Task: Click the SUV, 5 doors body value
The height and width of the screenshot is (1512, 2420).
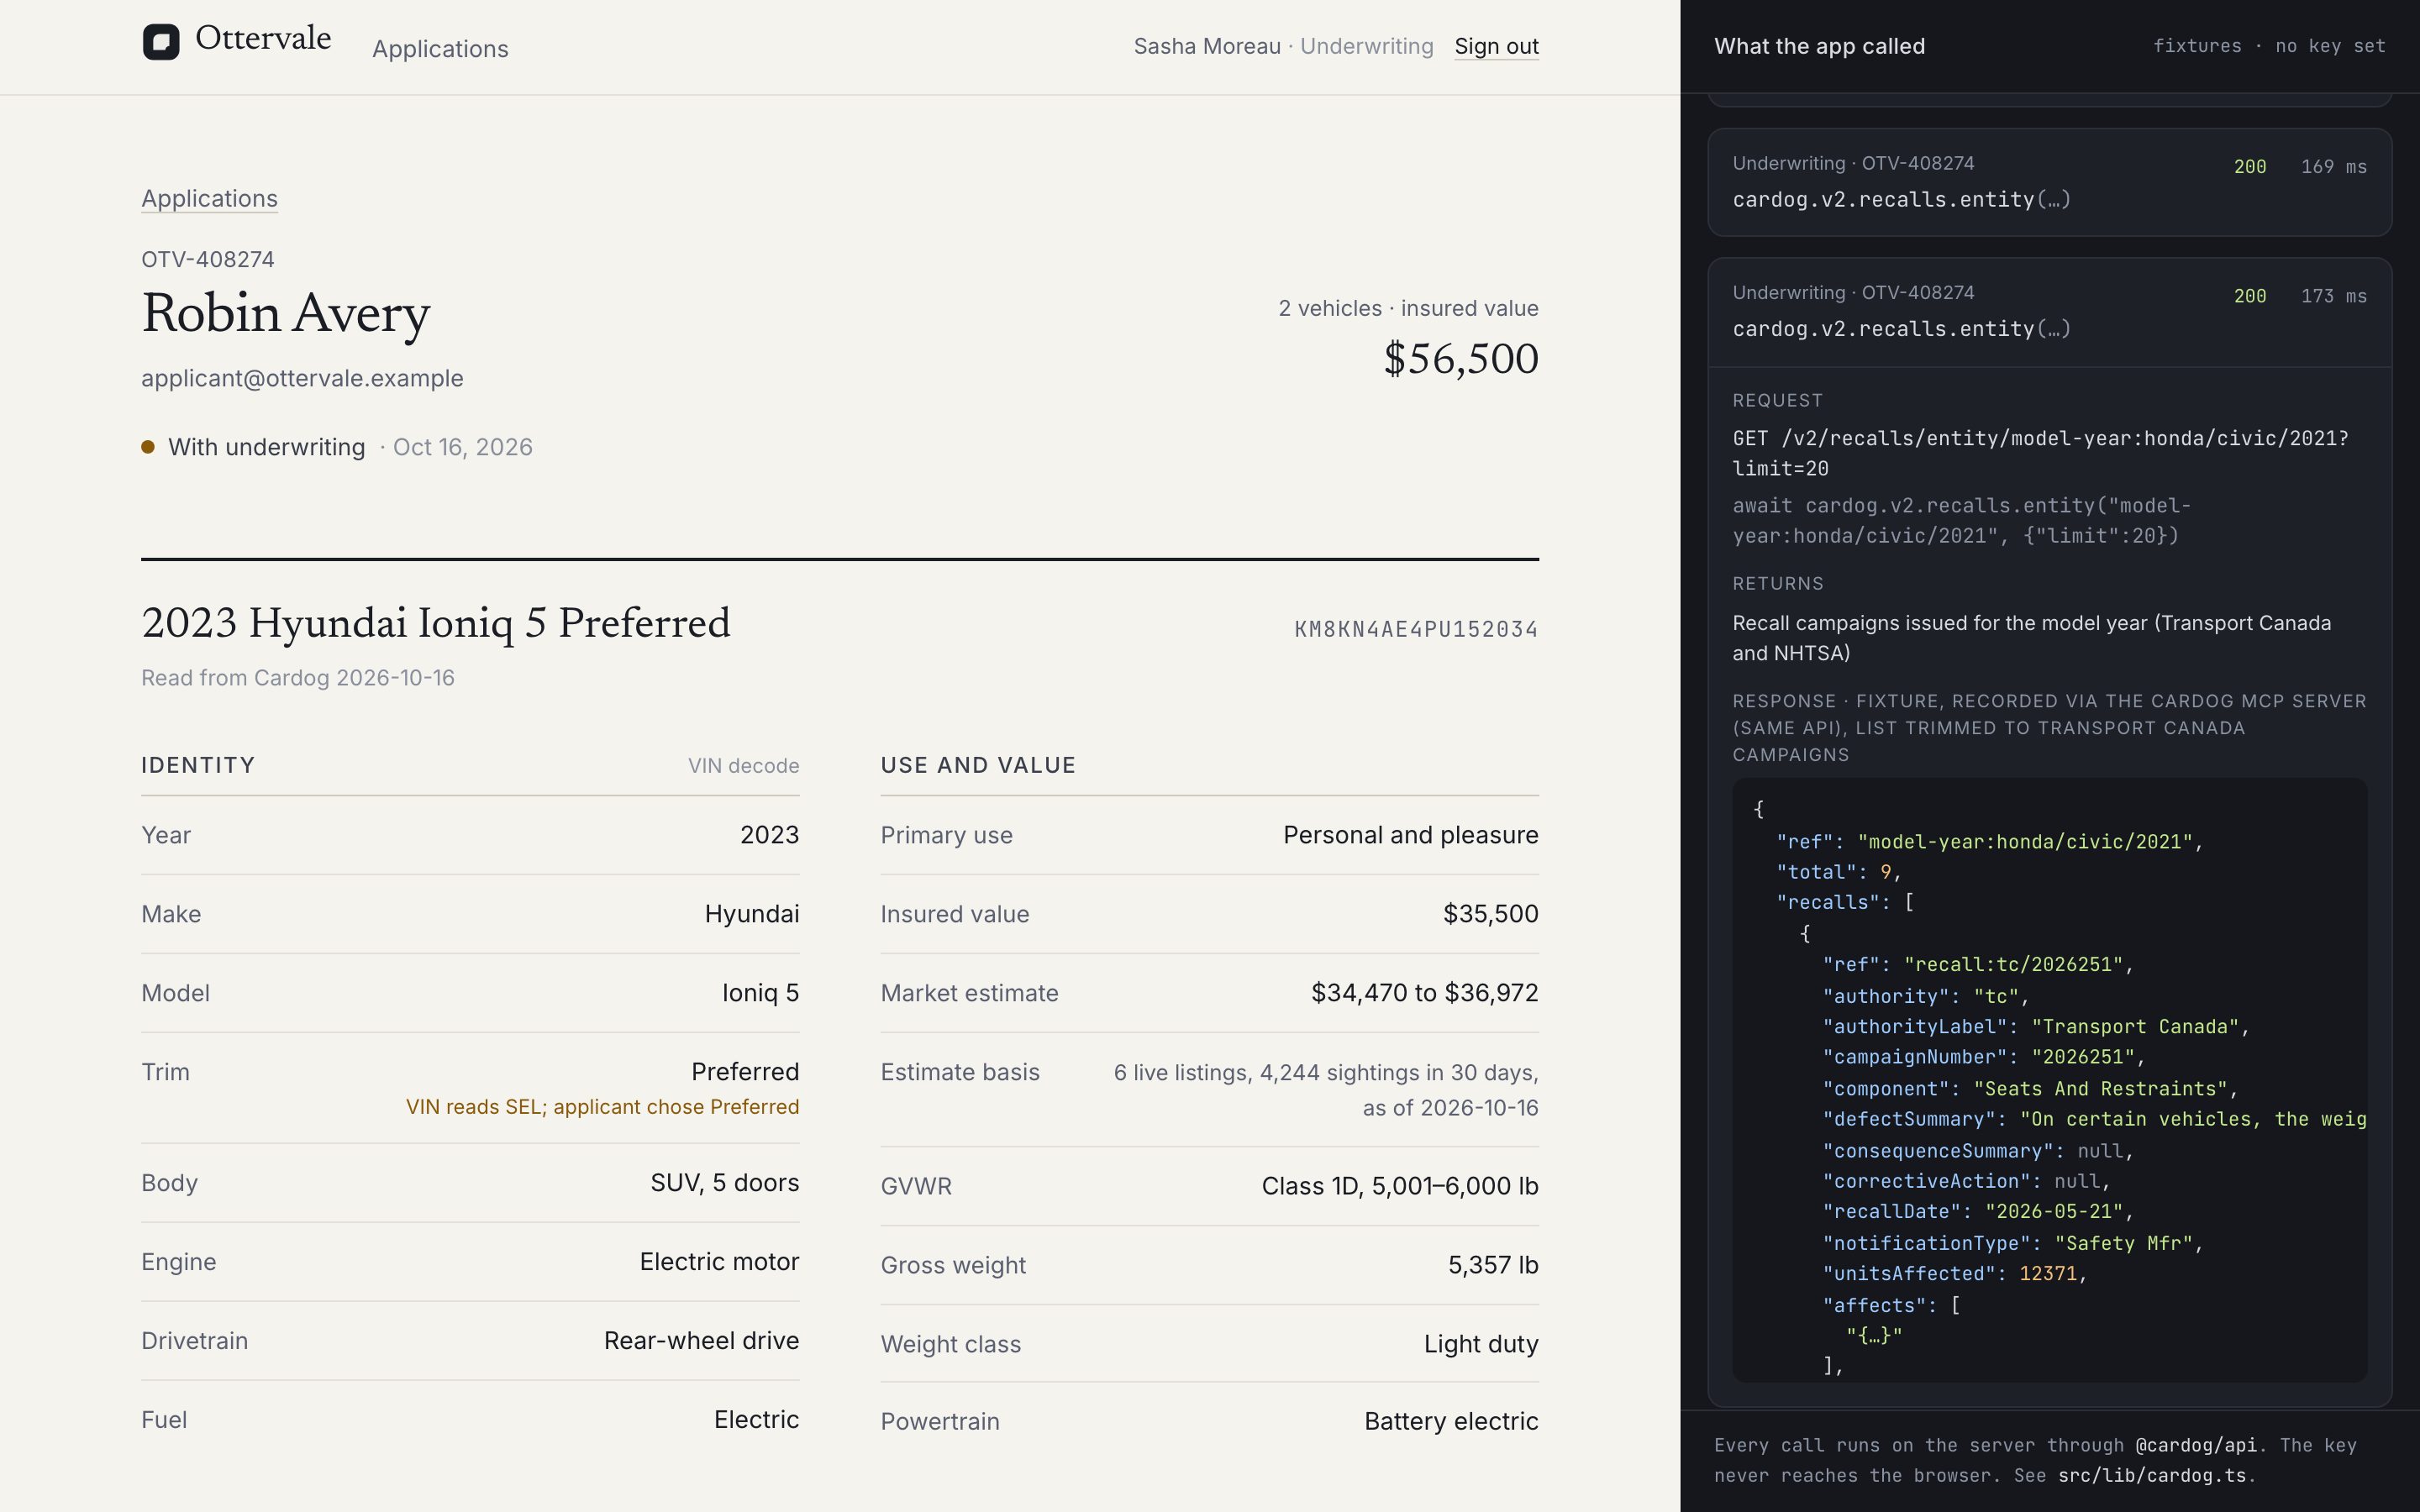Action: pyautogui.click(x=724, y=1183)
